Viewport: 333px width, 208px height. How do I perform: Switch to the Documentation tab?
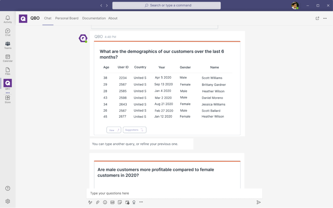pyautogui.click(x=94, y=19)
